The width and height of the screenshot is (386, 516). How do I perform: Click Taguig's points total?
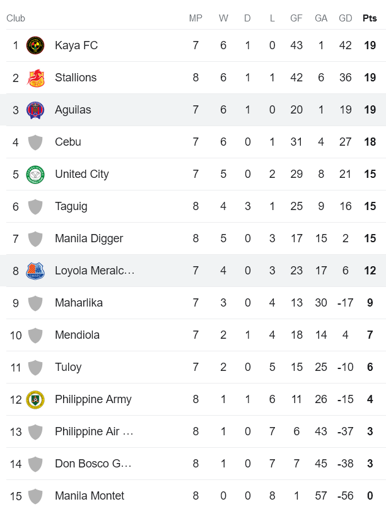coord(369,206)
